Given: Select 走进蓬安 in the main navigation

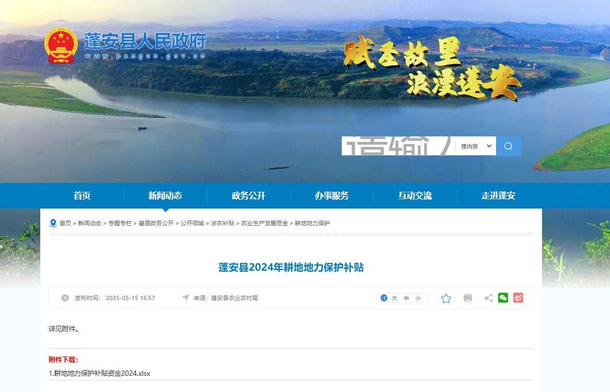Looking at the screenshot, I should pyautogui.click(x=498, y=196).
